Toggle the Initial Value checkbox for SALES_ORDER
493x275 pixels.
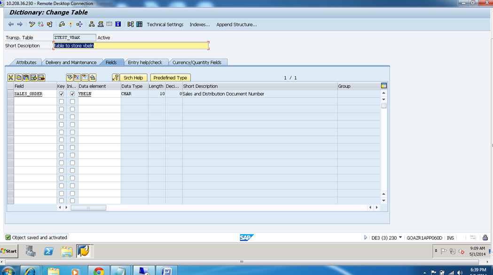pos(72,94)
